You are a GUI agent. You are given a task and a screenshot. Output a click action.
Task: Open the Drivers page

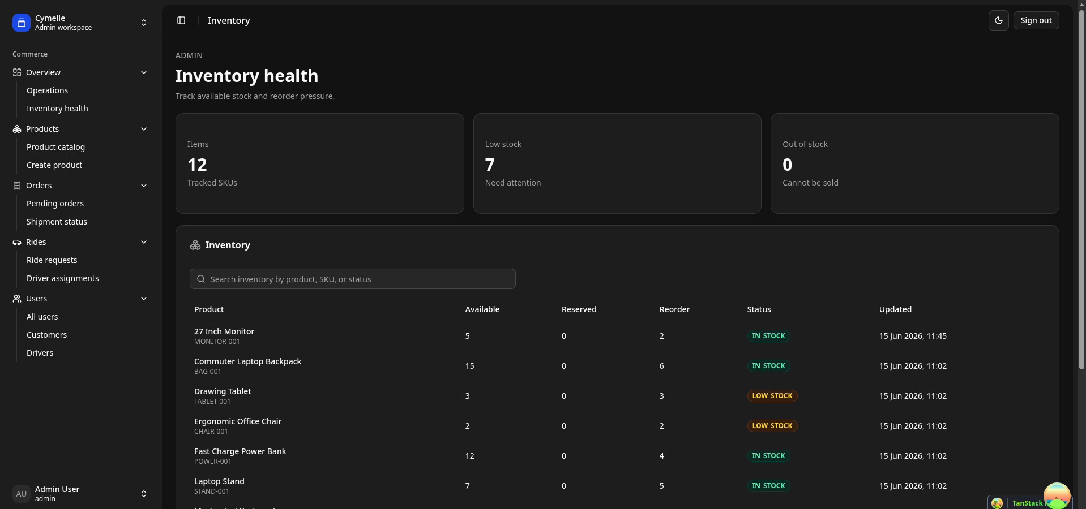point(40,353)
